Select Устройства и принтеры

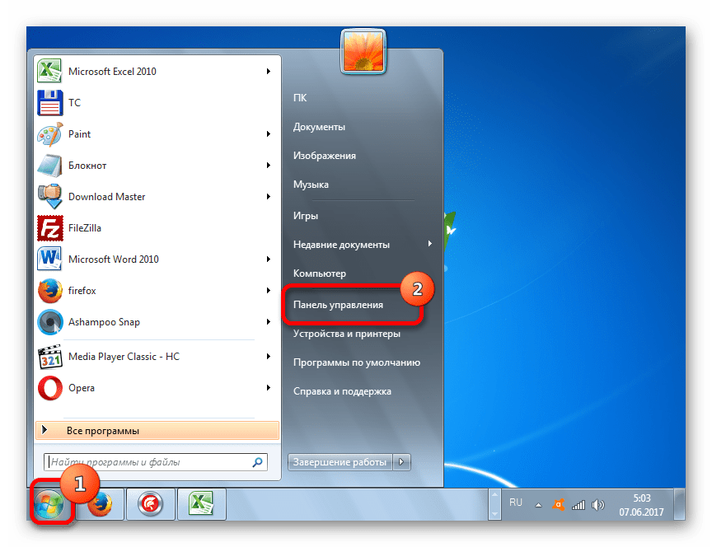[x=347, y=334]
